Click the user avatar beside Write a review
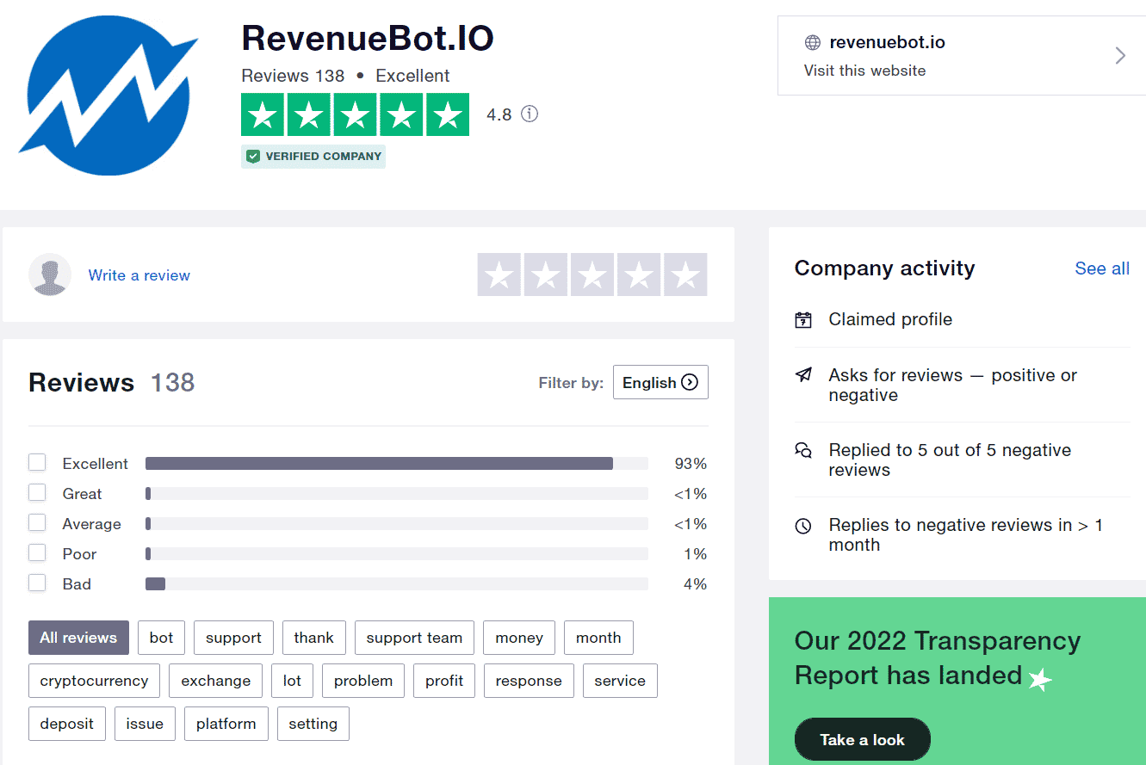 coord(50,275)
